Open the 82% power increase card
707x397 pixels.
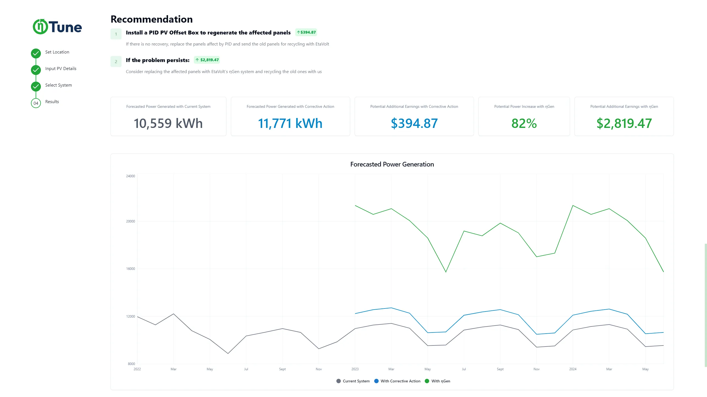[x=524, y=116]
